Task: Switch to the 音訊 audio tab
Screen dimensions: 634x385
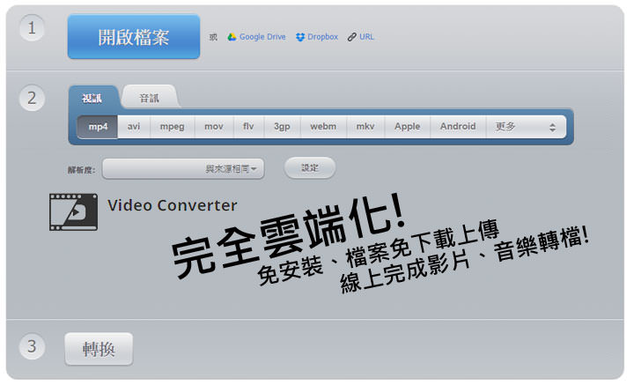Action: tap(149, 99)
